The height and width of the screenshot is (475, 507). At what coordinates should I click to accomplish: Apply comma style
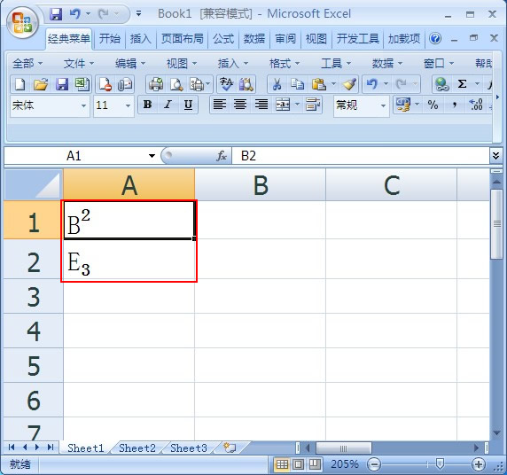(x=454, y=105)
